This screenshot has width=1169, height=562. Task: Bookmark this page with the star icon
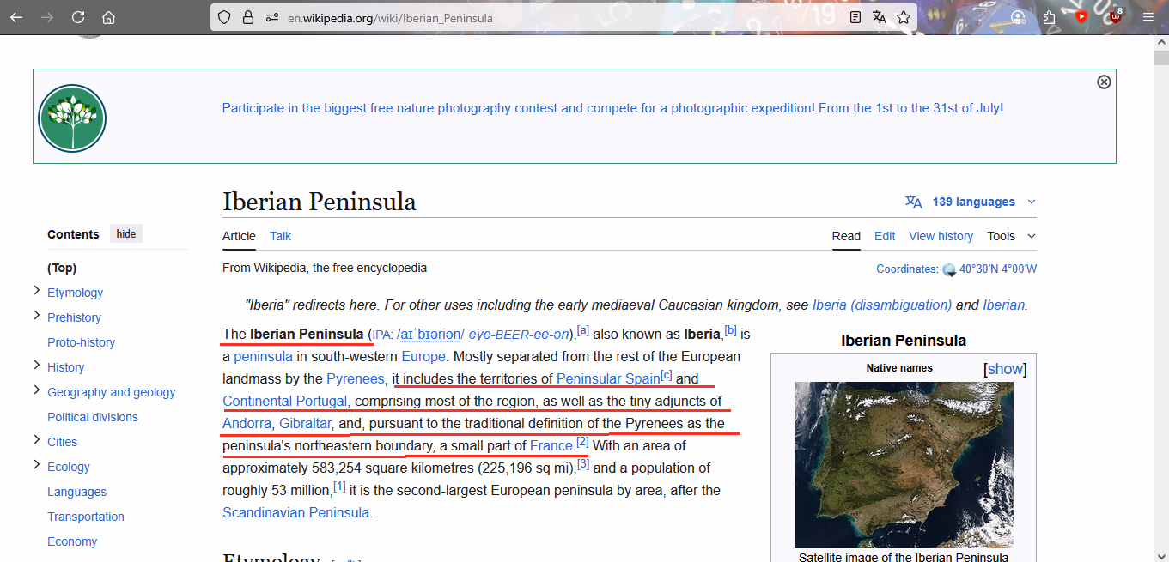(904, 17)
